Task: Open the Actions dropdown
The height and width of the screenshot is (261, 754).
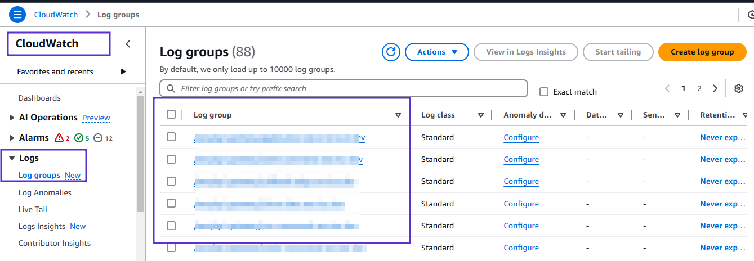Action: [437, 52]
